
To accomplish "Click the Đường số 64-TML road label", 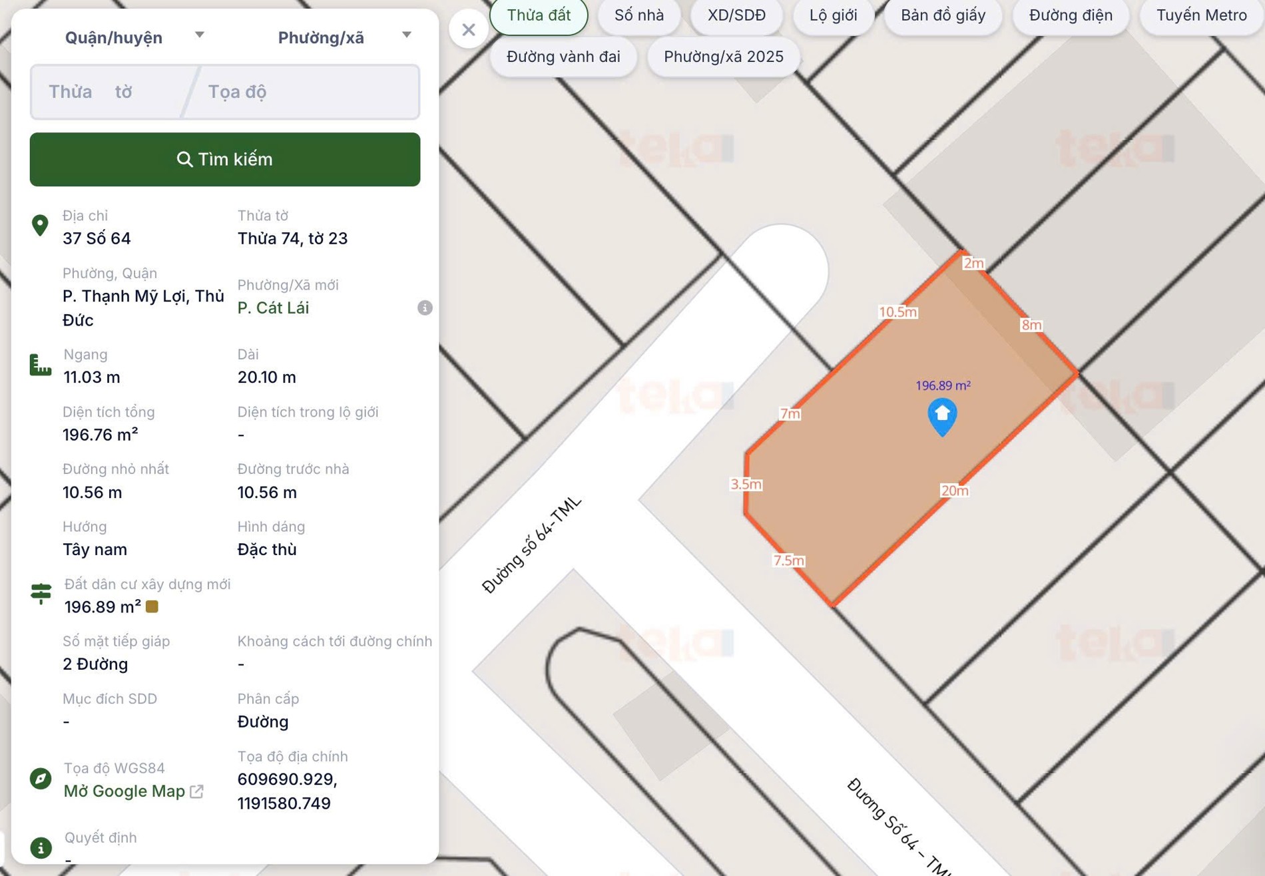I will (x=531, y=545).
